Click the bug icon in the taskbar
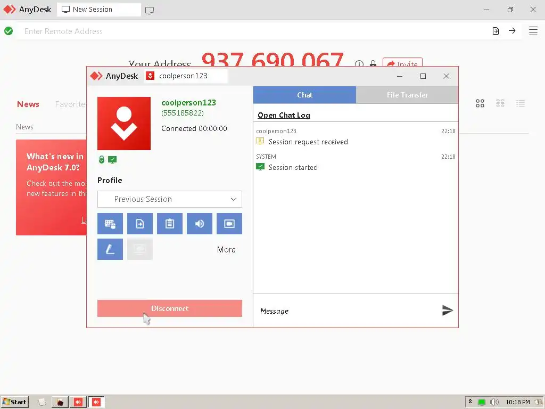The image size is (545, 409). (x=60, y=402)
